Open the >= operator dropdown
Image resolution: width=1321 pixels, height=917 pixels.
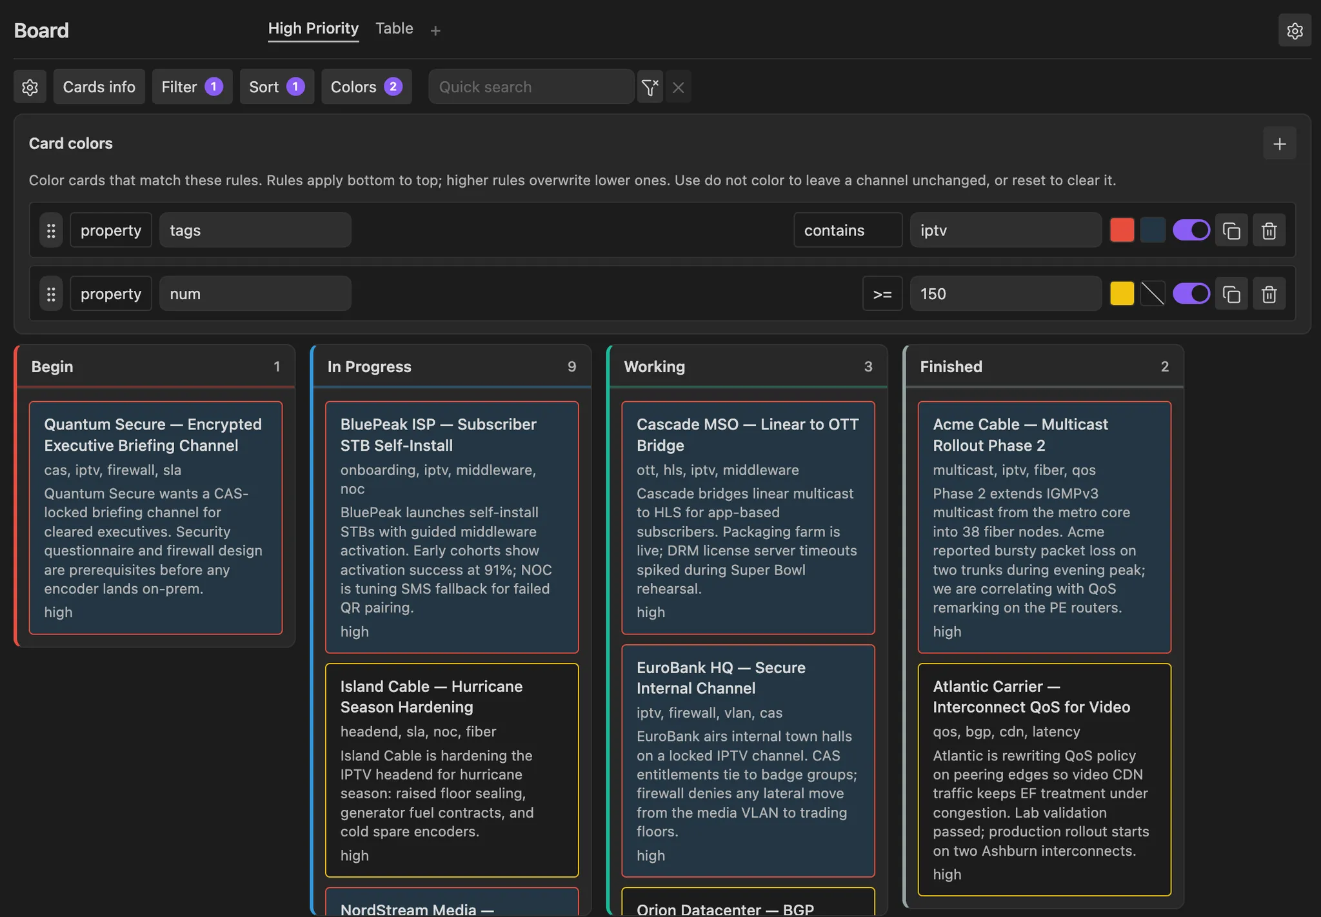(x=882, y=294)
